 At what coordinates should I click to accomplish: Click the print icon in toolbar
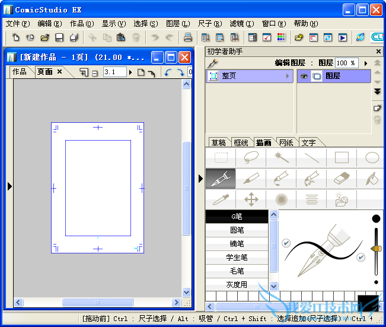point(188,37)
